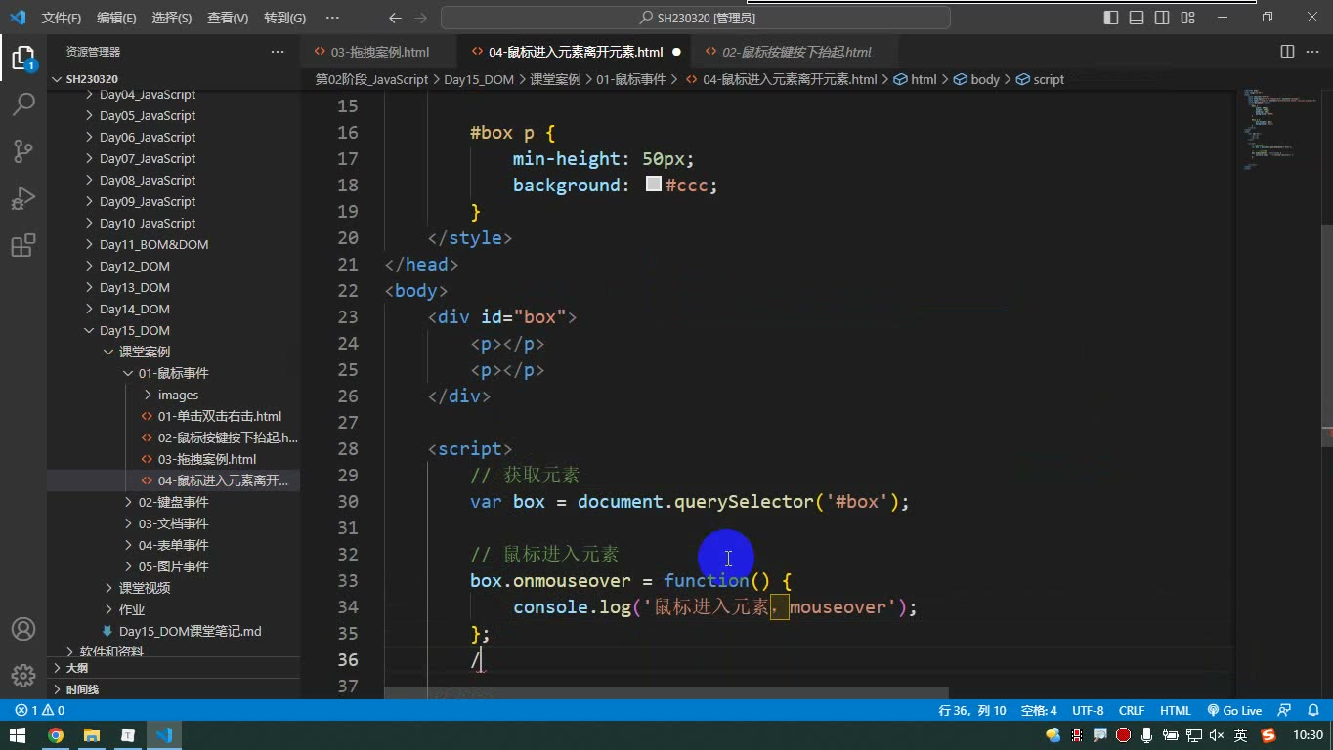The image size is (1333, 750).
Task: Open the Explorer view in activity bar
Action: [22, 59]
